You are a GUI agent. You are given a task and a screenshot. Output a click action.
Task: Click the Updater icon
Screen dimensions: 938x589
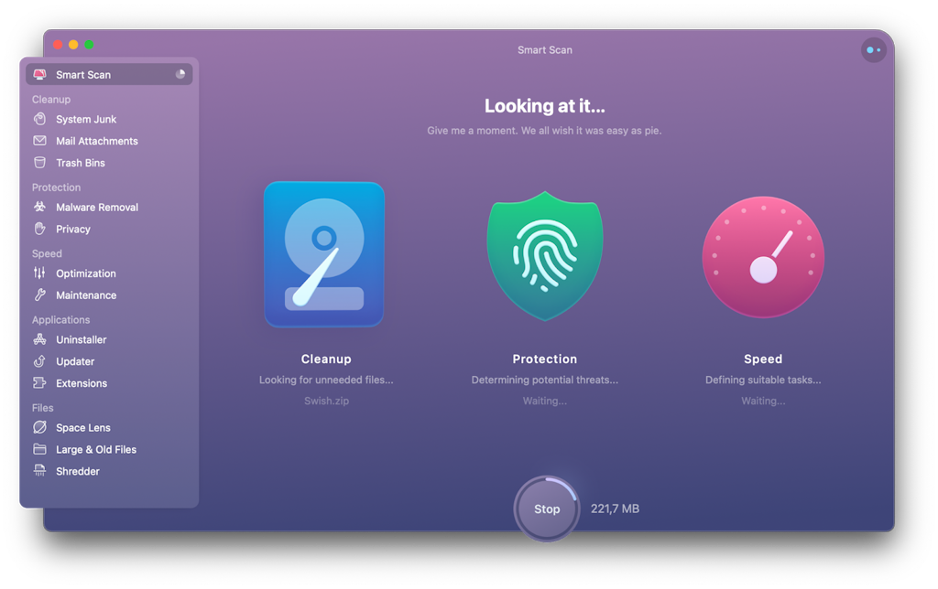pos(39,361)
